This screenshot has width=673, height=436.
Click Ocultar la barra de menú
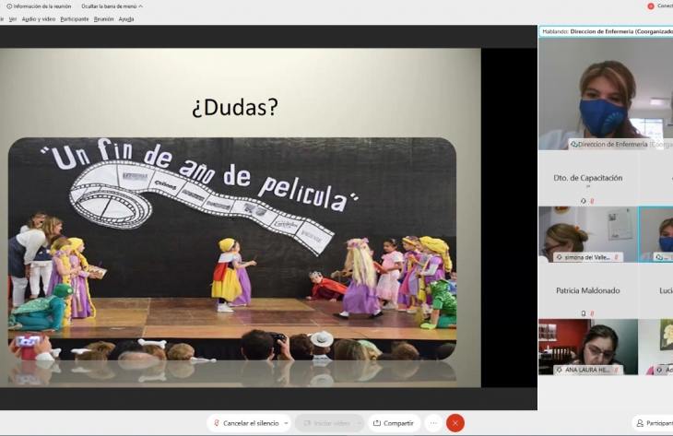pos(112,6)
